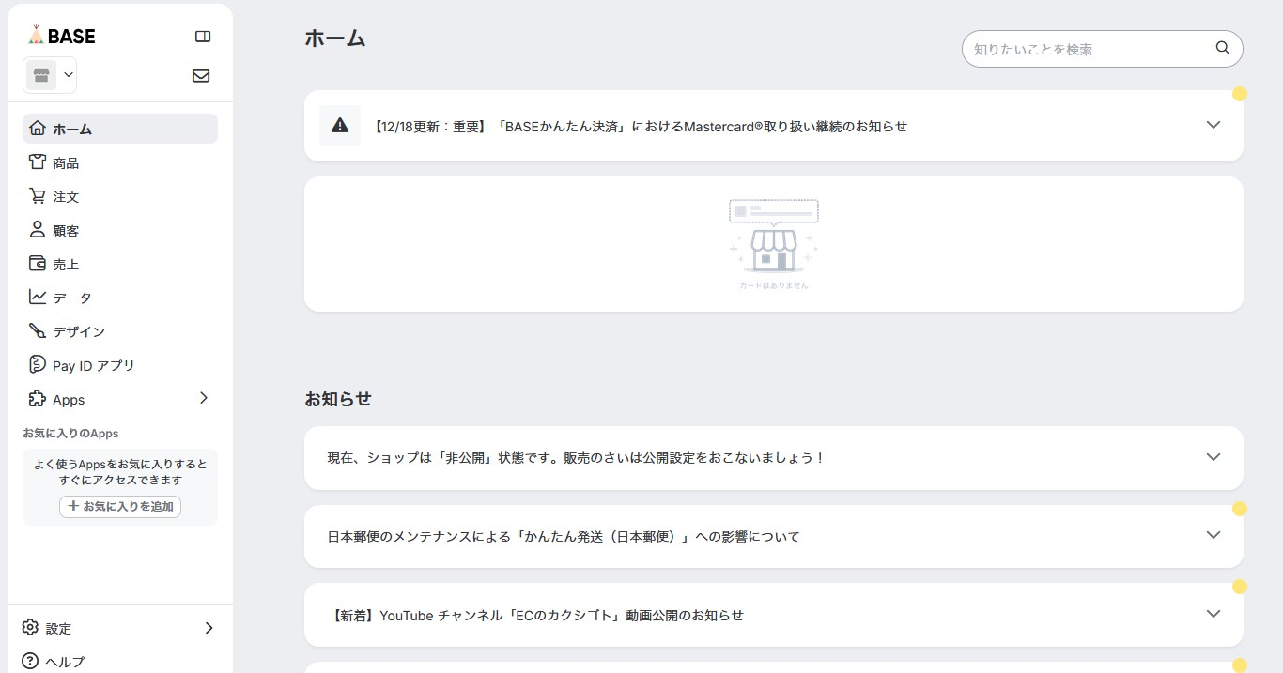
Task: Open the shop switcher dropdown
Action: pos(50,75)
